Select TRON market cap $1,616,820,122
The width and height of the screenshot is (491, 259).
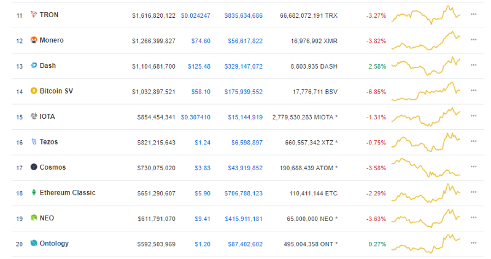(154, 16)
